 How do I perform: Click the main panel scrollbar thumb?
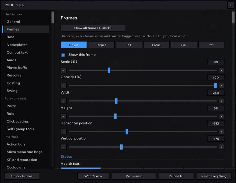tap(233, 17)
